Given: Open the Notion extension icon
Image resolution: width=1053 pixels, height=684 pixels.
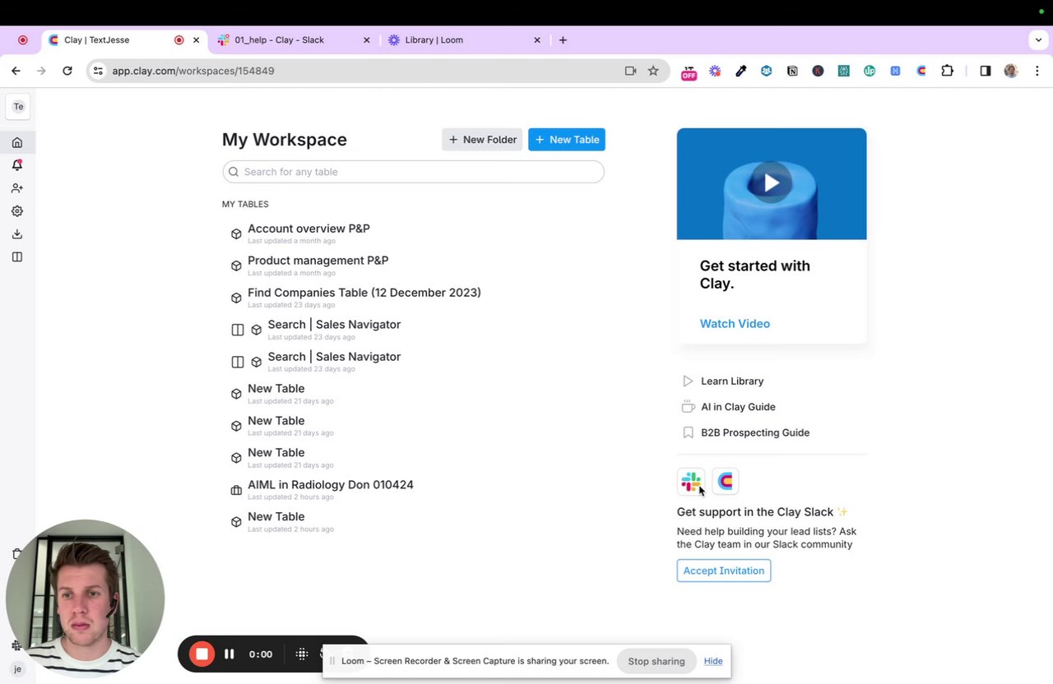Looking at the screenshot, I should [x=792, y=72].
